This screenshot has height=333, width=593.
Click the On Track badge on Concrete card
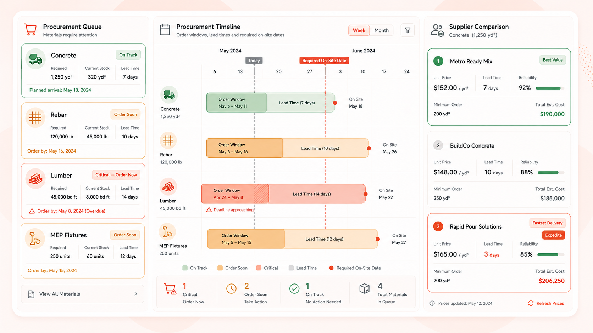coord(128,55)
